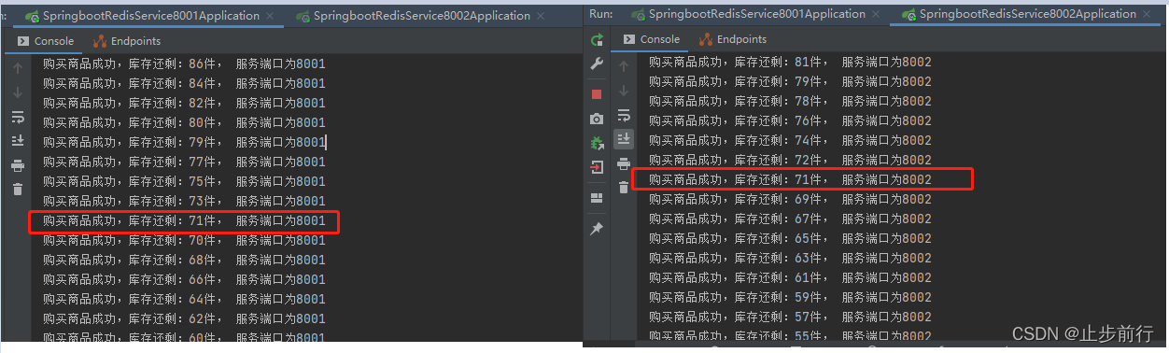Toggle scroll to end in 8002 console
The height and width of the screenshot is (353, 1169).
click(x=624, y=139)
